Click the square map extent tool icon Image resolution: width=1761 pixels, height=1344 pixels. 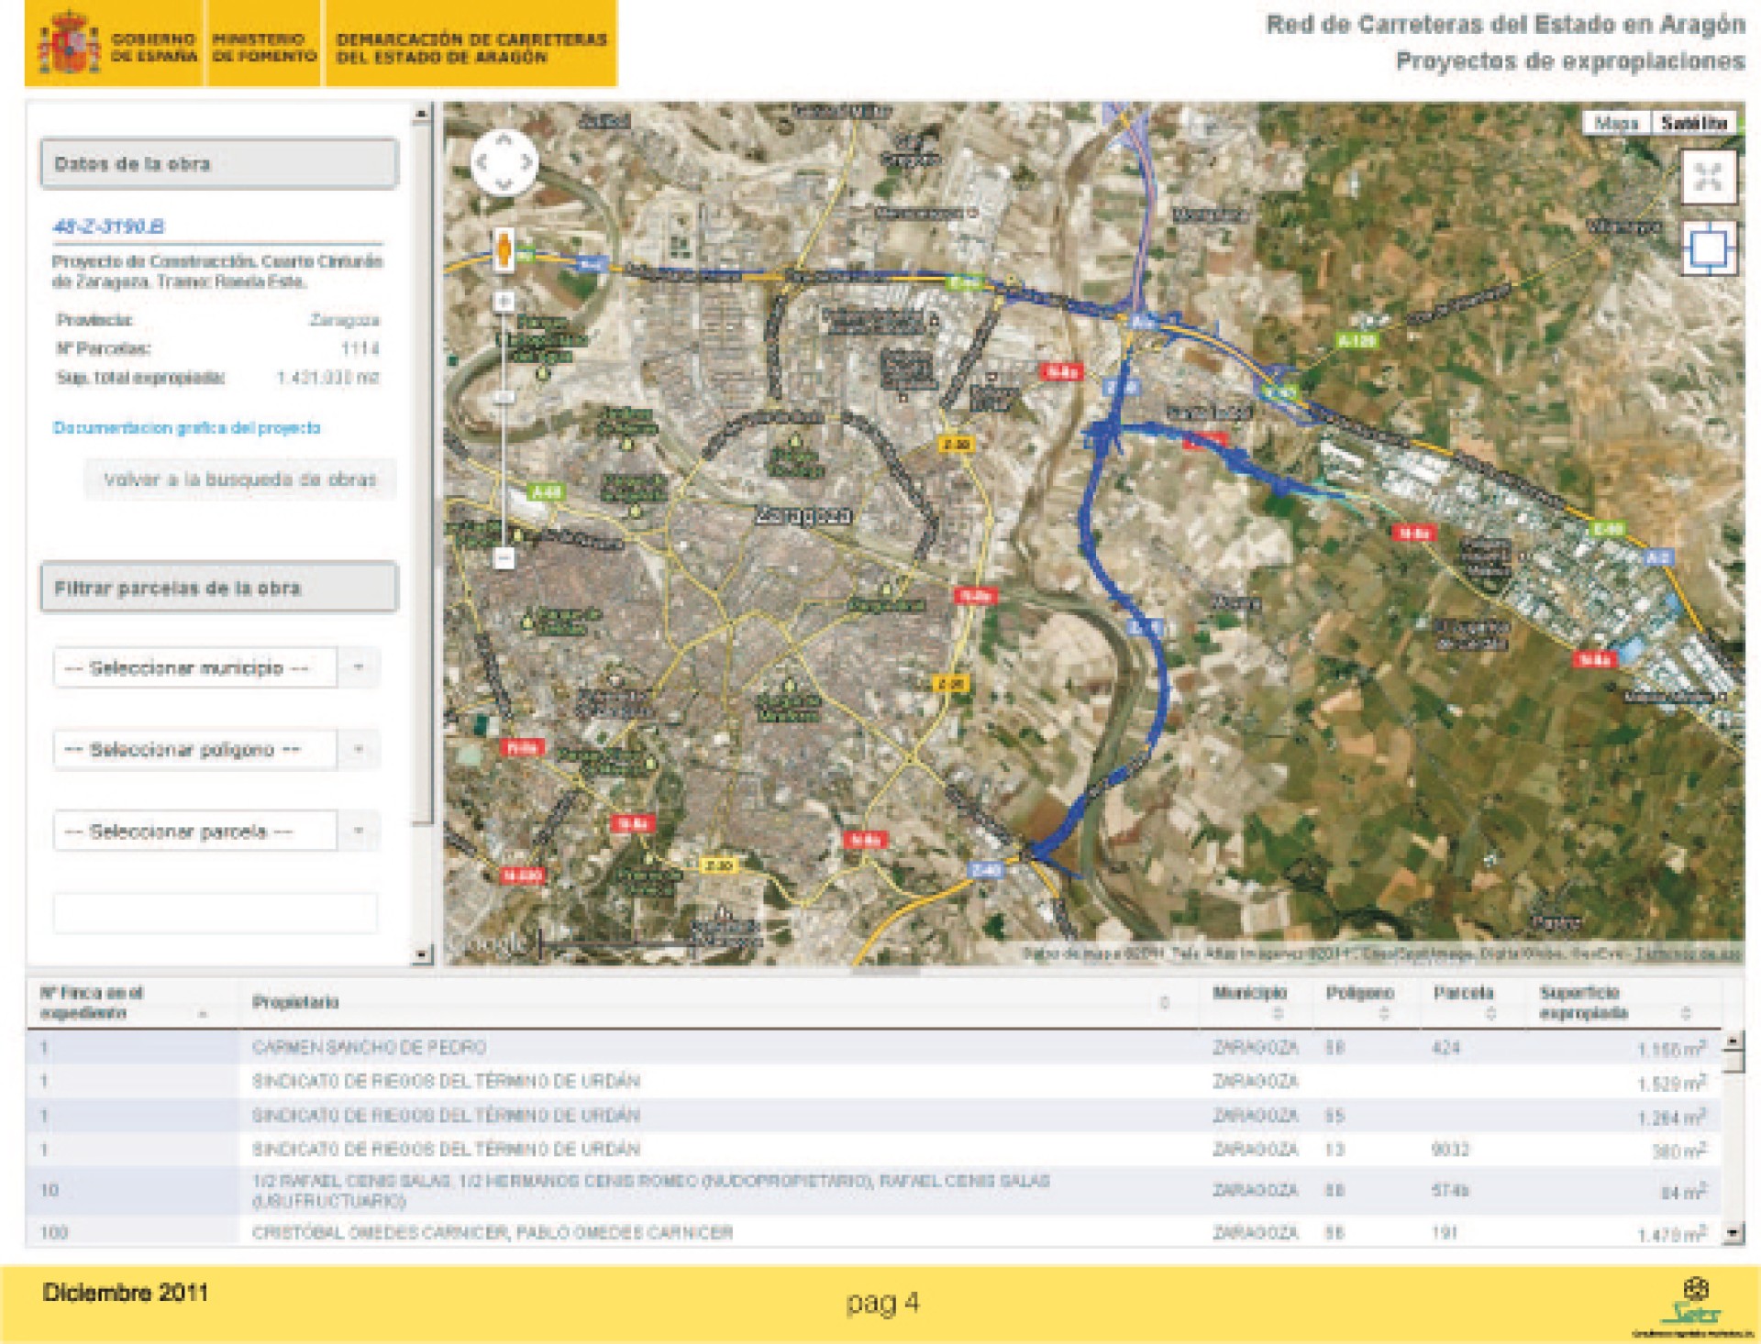pos(1709,248)
